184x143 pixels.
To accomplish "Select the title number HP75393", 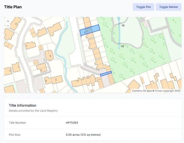I will tap(72, 123).
